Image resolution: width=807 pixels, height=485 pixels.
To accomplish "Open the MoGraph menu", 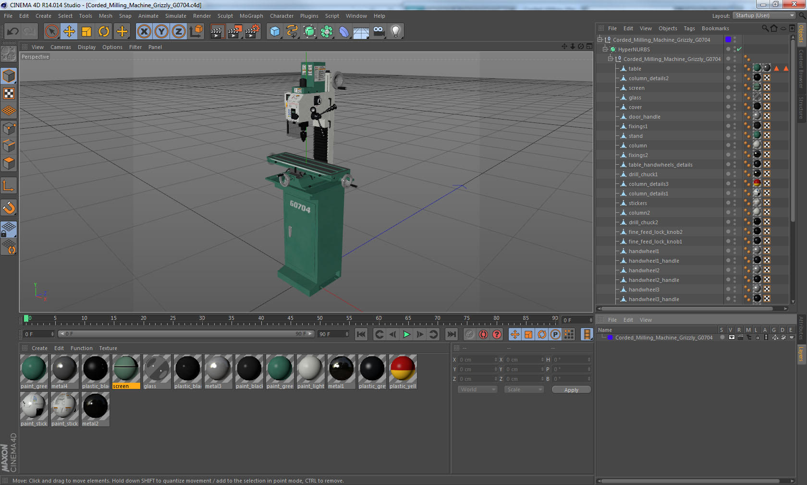I will point(251,16).
